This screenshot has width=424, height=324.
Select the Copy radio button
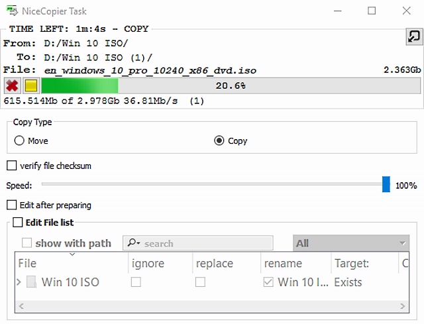pyautogui.click(x=219, y=140)
